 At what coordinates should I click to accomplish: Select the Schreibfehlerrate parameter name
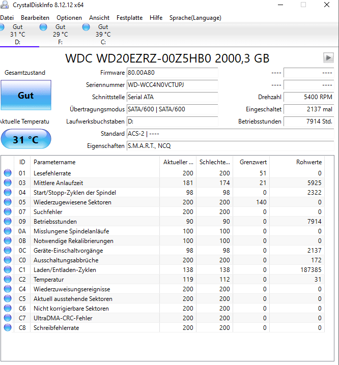(56, 328)
